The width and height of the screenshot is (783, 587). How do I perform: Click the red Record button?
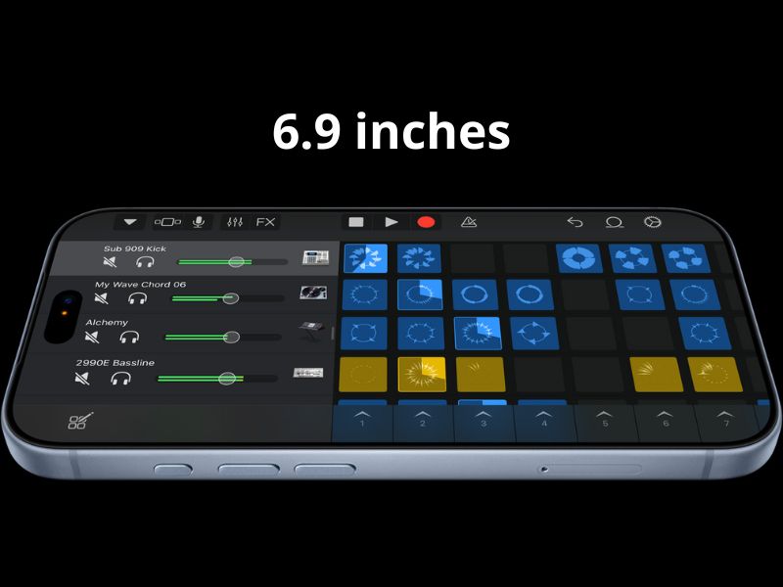(x=426, y=222)
